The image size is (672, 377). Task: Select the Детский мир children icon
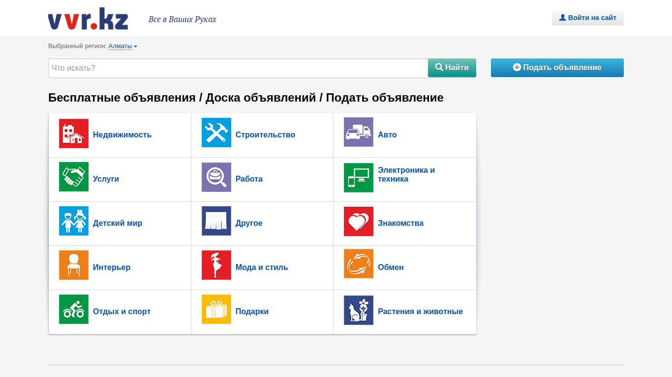74,221
